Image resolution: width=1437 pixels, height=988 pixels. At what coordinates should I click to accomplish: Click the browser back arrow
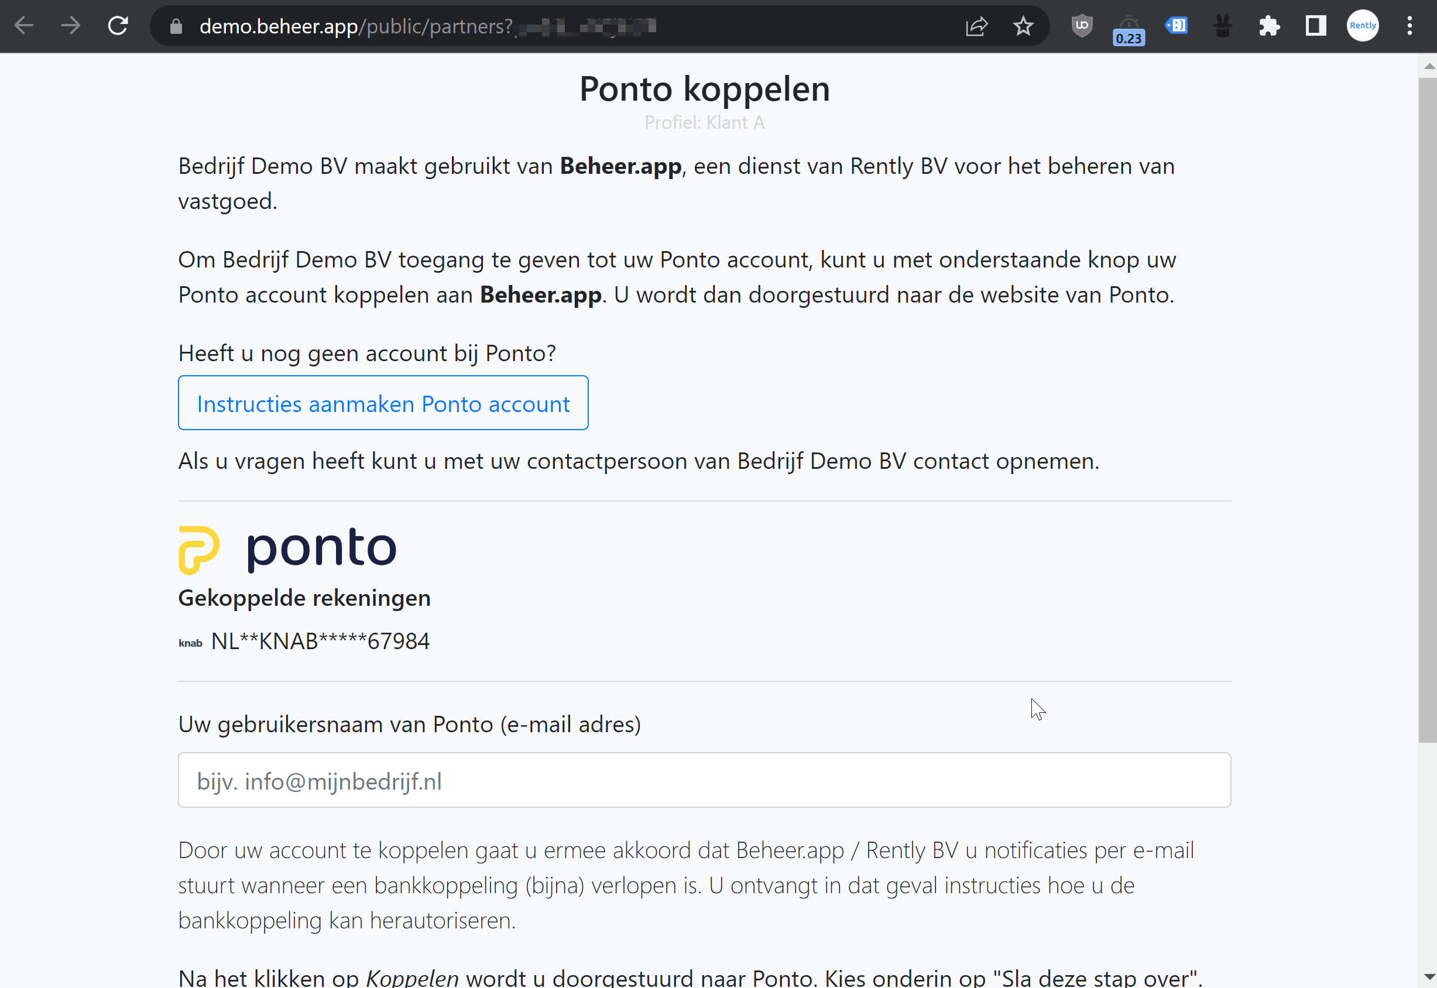(24, 26)
